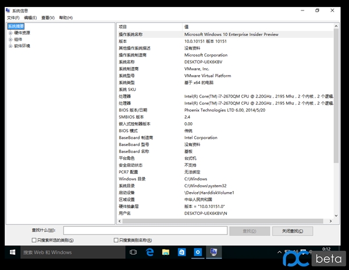Click the Windows Start button
This screenshot has width=349, height=270.
11,252
